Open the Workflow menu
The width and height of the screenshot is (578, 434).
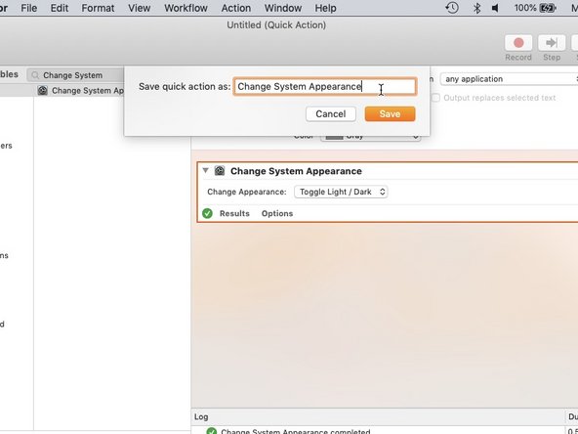(186, 8)
